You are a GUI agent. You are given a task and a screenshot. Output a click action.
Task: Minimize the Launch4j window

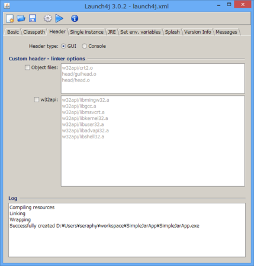pos(218,5)
